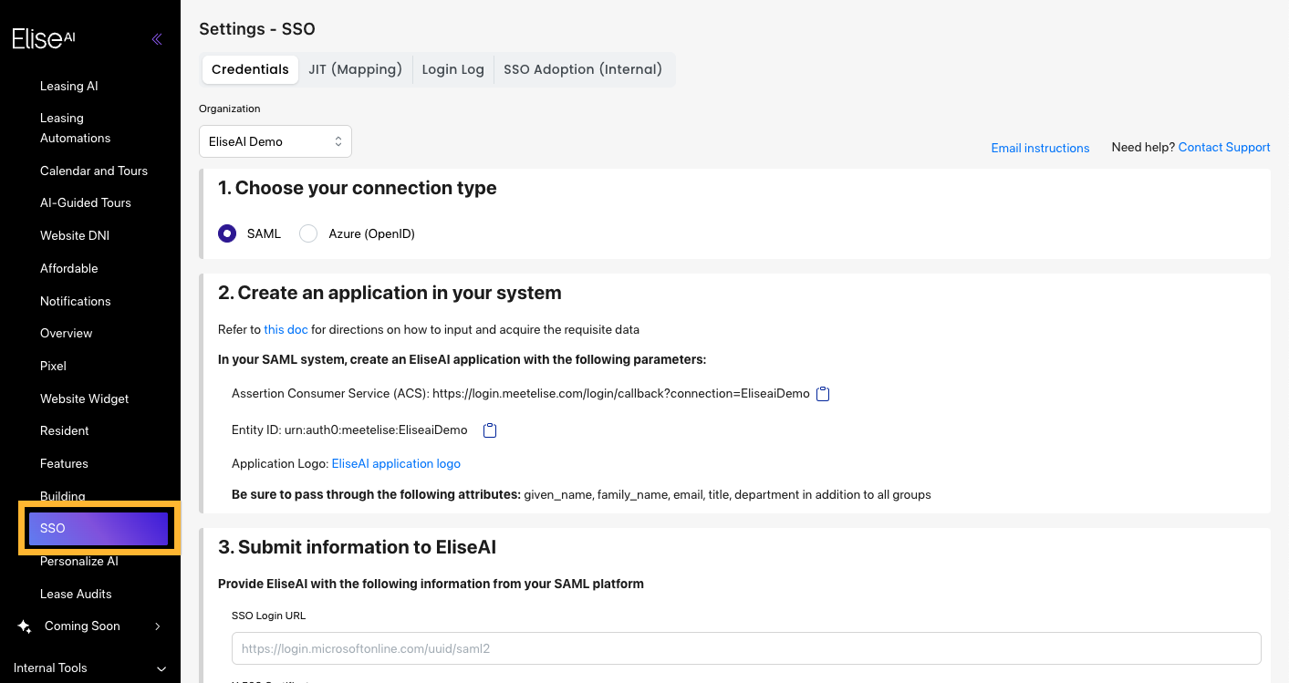Image resolution: width=1289 pixels, height=683 pixels.
Task: Switch to the JIT (Mapping) tab
Action: [x=355, y=68]
